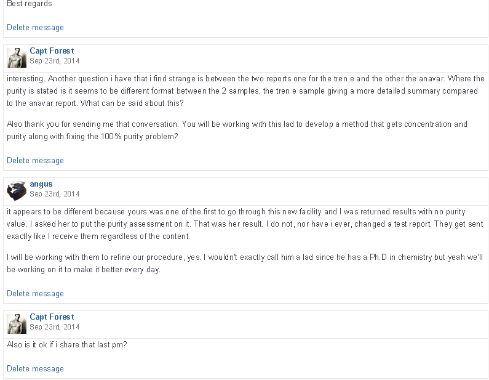Click the date on Capt Forest's last message
Viewport: 489px width, 380px height.
[55, 327]
